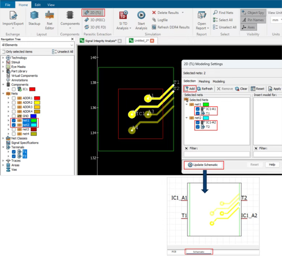Uncheck T2 under net2 in Selected Nets
The image size is (282, 257).
click(197, 127)
